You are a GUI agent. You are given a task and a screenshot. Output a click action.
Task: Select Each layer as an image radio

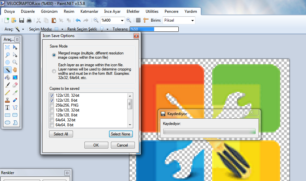(x=54, y=71)
